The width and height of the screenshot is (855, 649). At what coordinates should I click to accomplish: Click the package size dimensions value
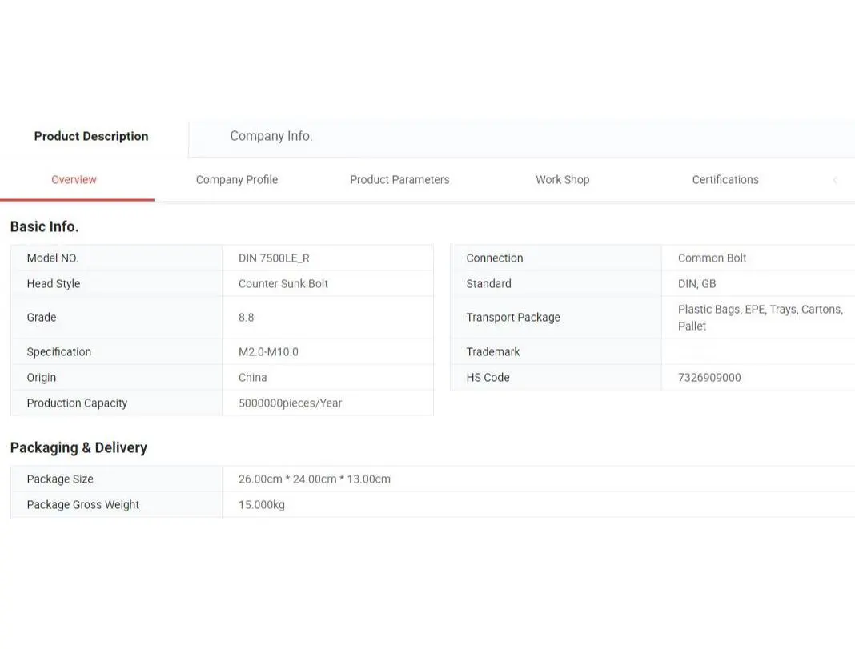[315, 479]
